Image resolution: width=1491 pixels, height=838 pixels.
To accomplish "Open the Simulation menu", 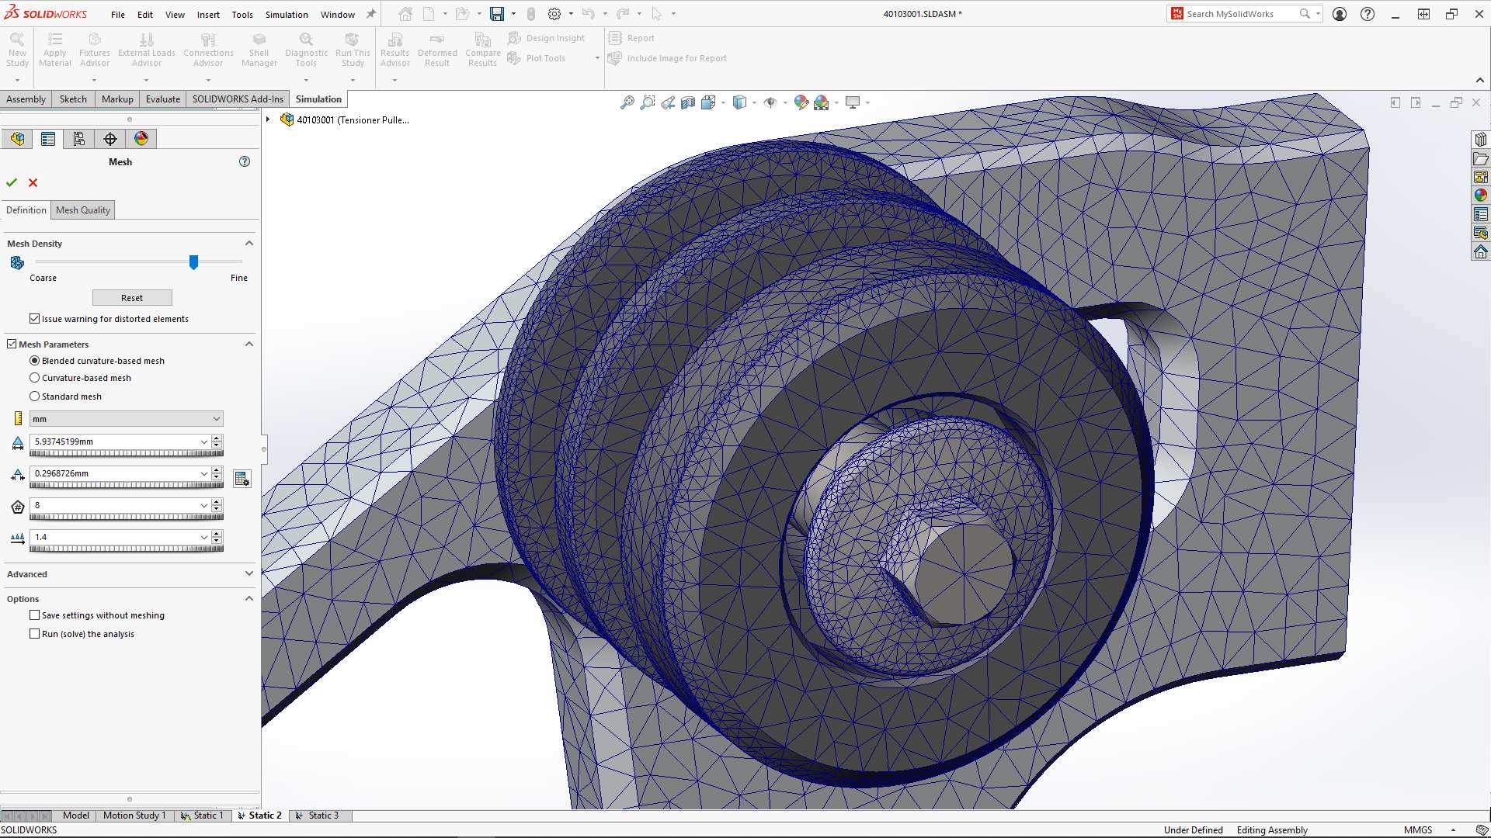I will click(x=287, y=13).
